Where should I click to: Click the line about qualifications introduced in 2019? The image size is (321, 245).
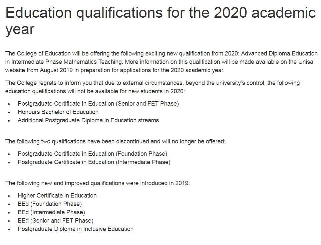click(x=97, y=183)
